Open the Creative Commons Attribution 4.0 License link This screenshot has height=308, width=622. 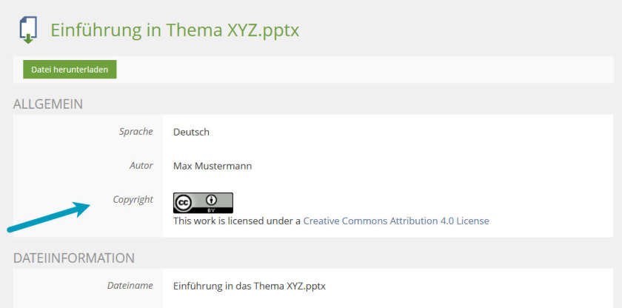pos(396,221)
